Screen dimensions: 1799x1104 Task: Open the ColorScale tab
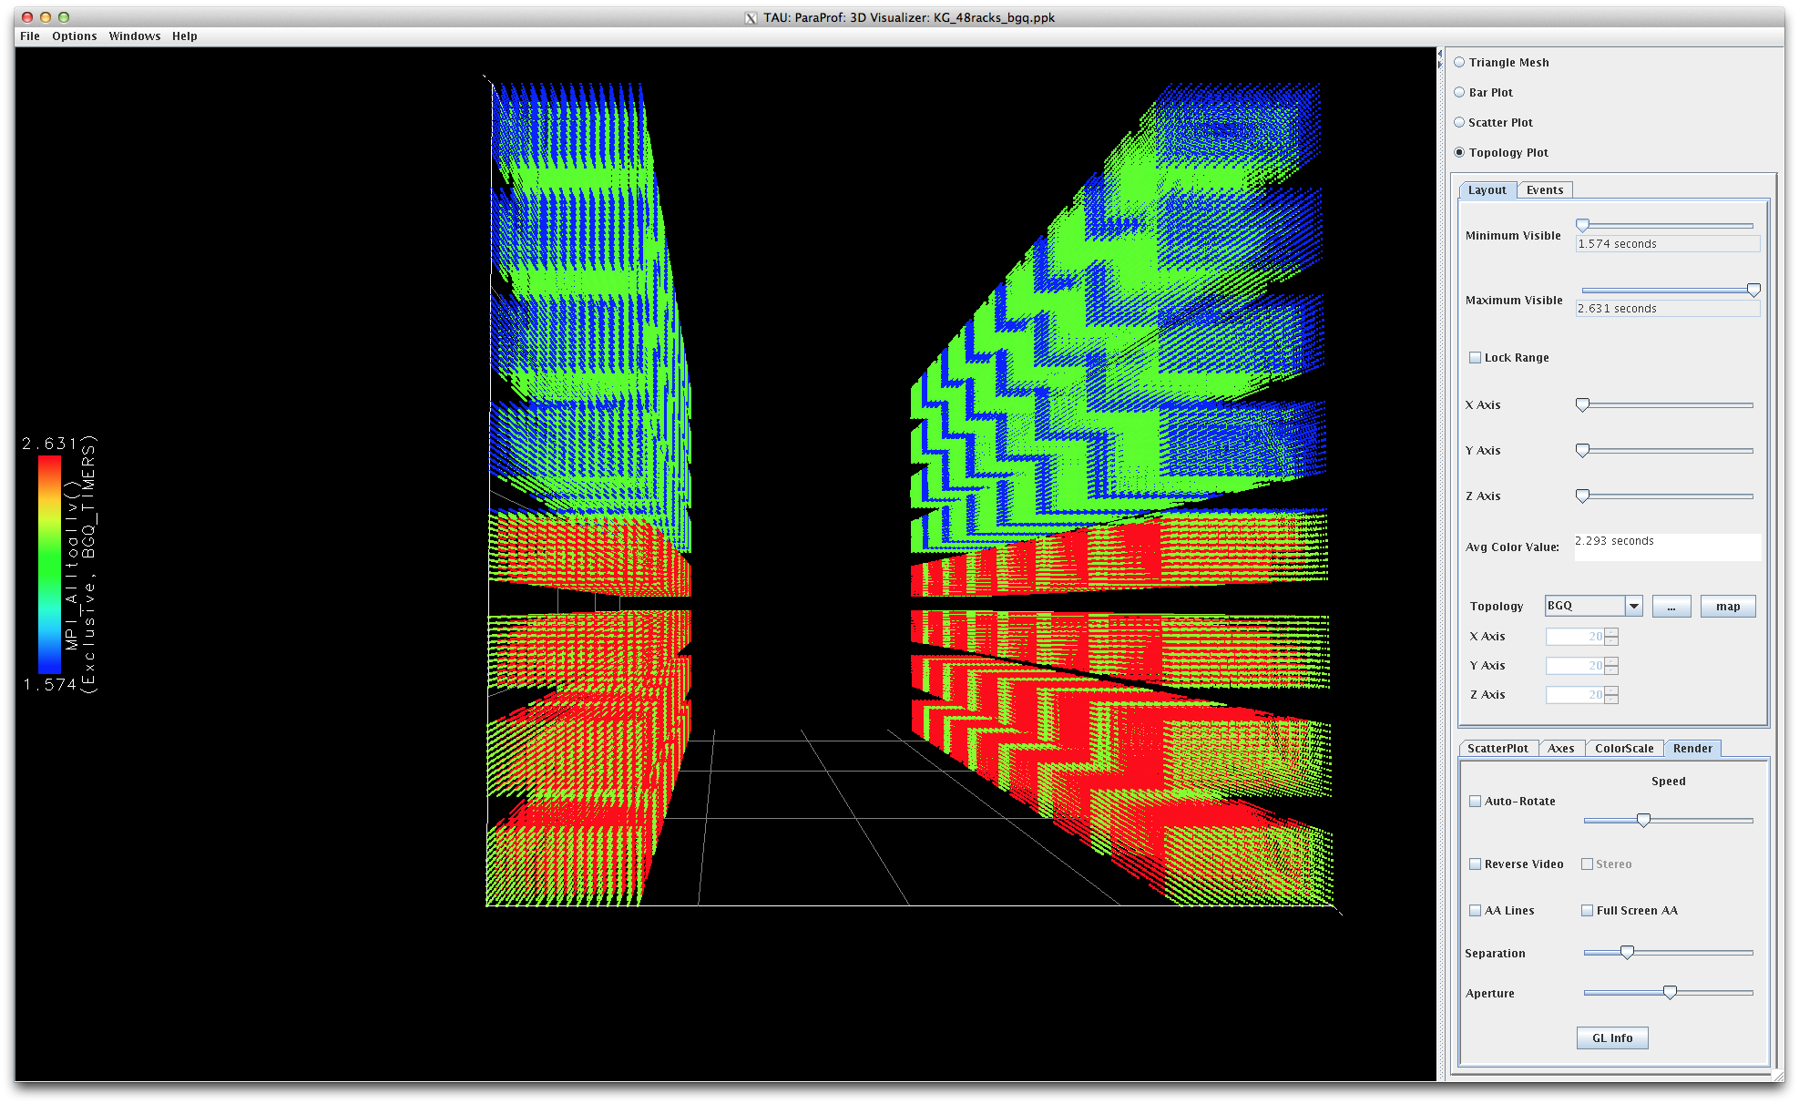click(1624, 749)
